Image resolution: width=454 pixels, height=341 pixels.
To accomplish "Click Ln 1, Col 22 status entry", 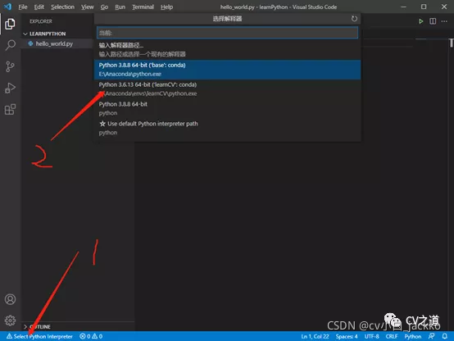I will pos(315,336).
